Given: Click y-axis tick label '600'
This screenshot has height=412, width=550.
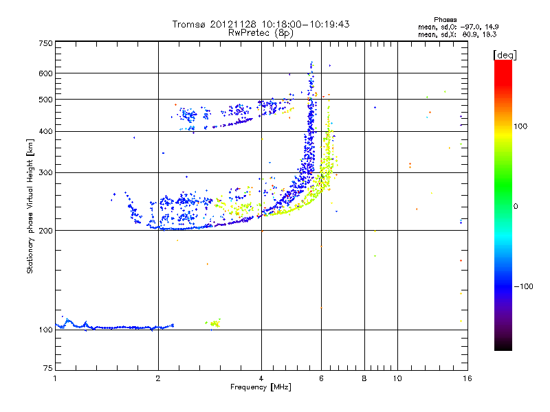Looking at the screenshot, I should 45,73.
